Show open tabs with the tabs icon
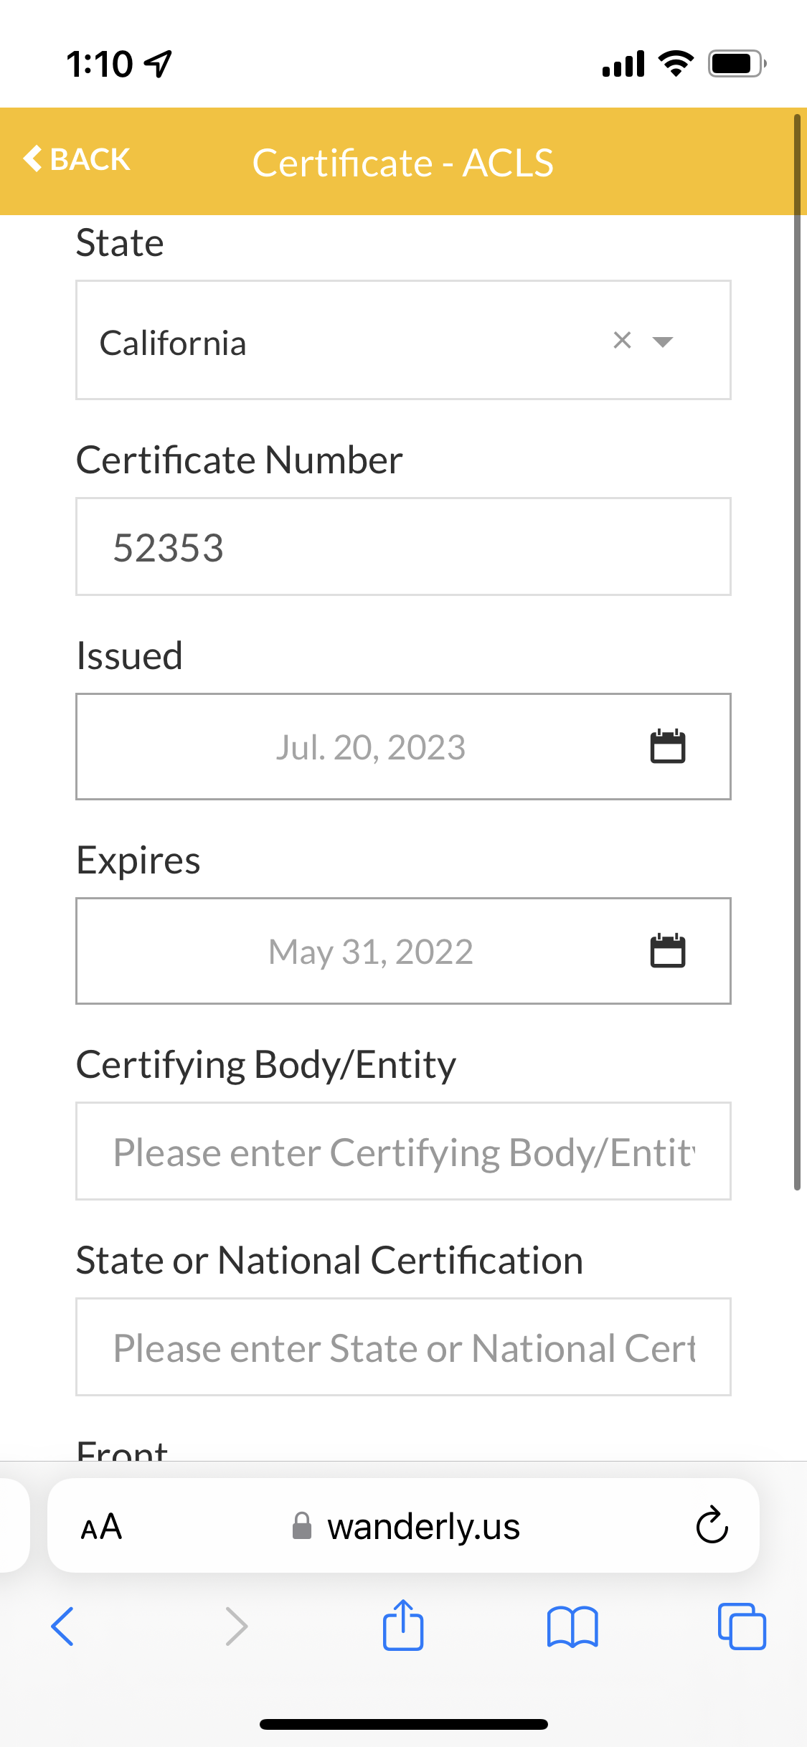The height and width of the screenshot is (1747, 807). (742, 1626)
